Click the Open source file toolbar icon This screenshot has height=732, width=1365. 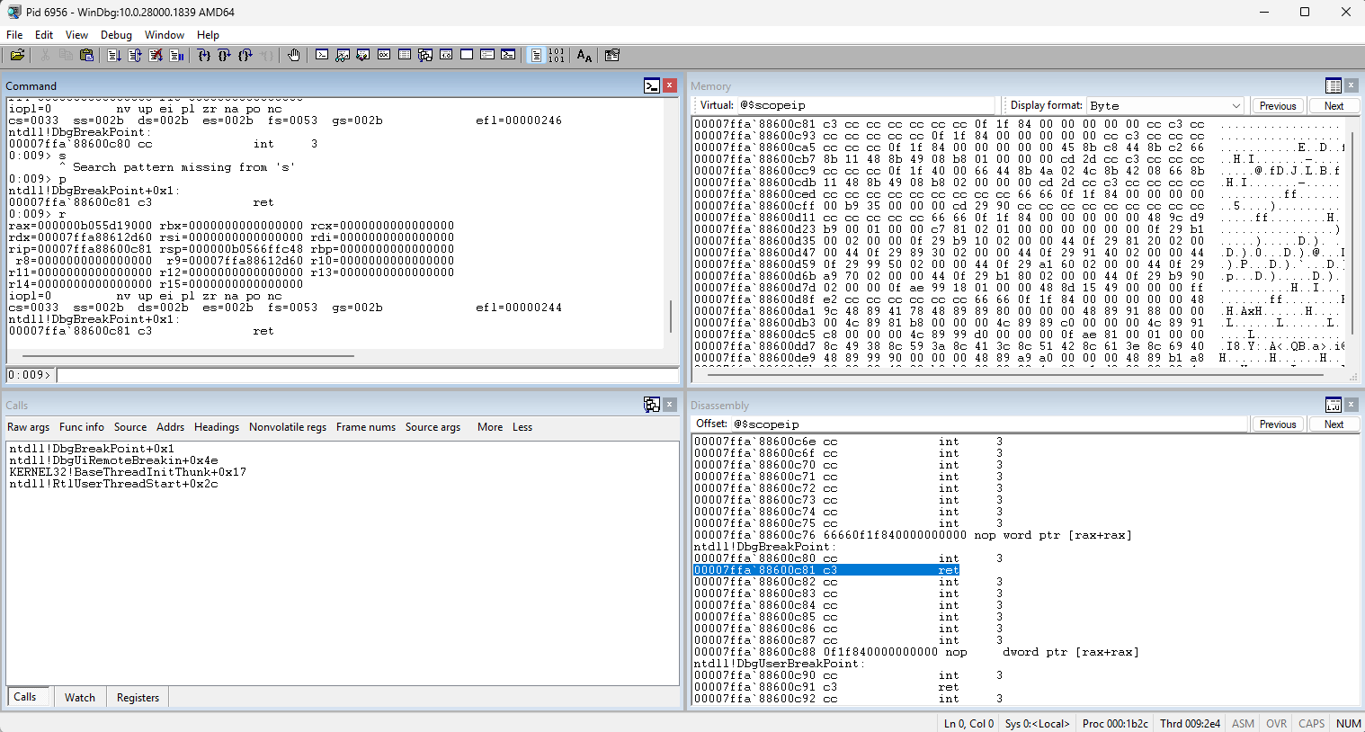[17, 55]
